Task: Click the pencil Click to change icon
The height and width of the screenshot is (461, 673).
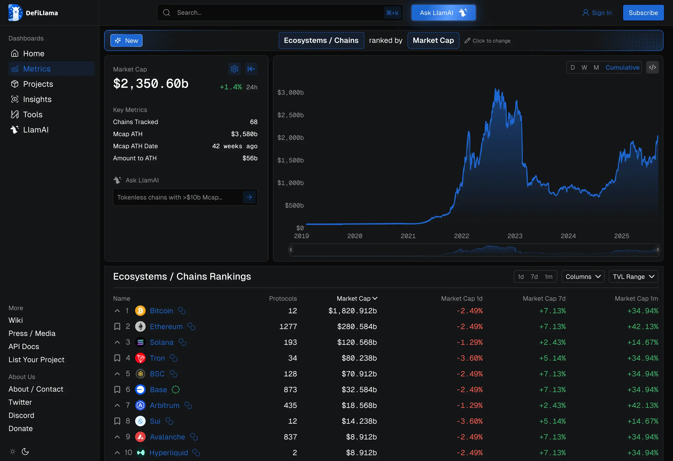Action: 467,40
